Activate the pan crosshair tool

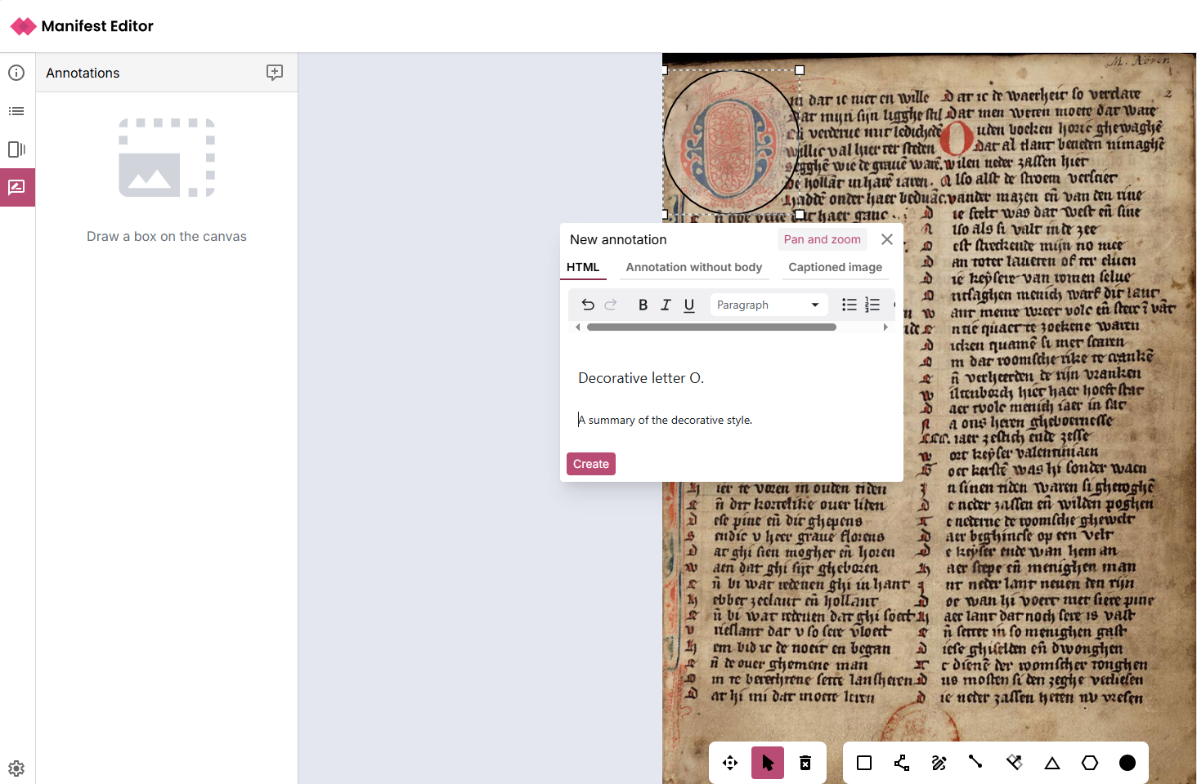[x=729, y=763]
